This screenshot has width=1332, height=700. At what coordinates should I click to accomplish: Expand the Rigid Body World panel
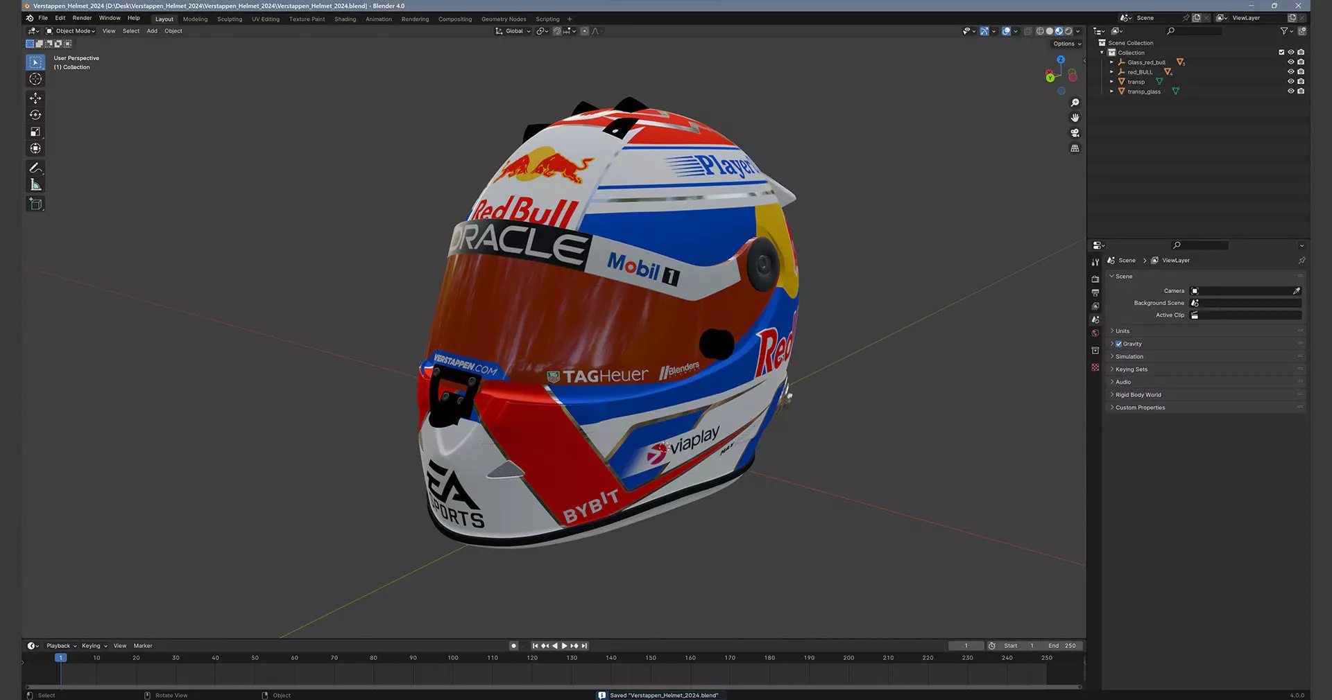(x=1206, y=395)
